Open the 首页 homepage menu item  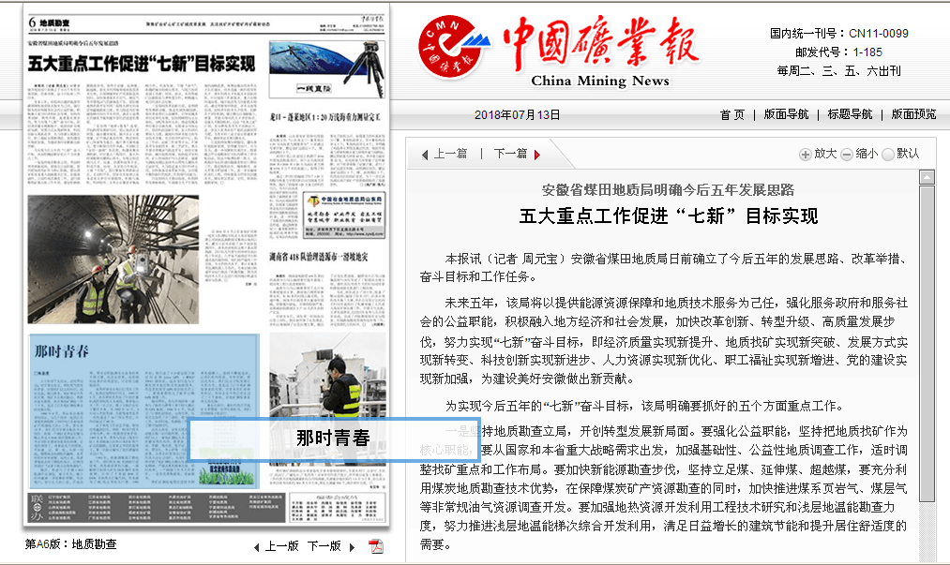point(731,114)
